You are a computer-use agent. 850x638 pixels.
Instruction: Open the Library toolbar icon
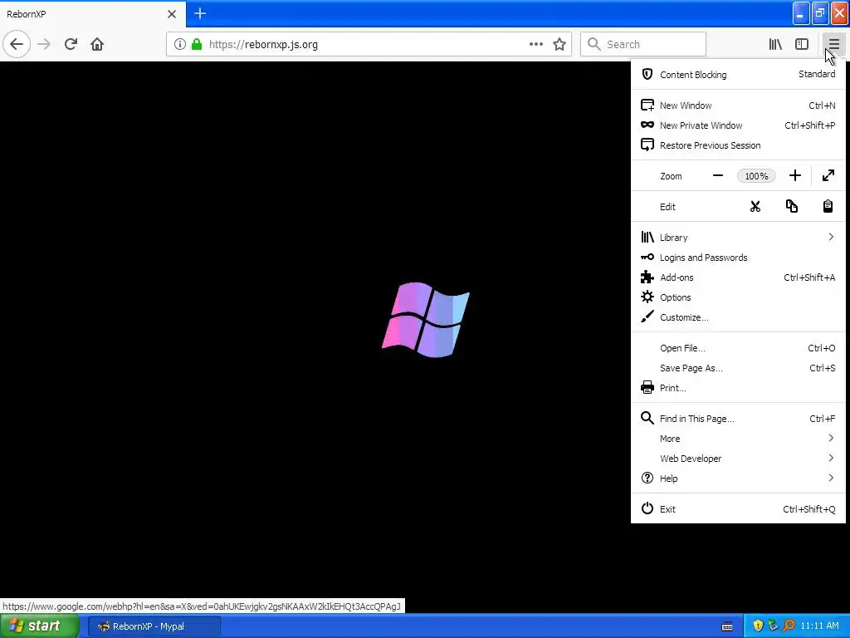click(775, 45)
